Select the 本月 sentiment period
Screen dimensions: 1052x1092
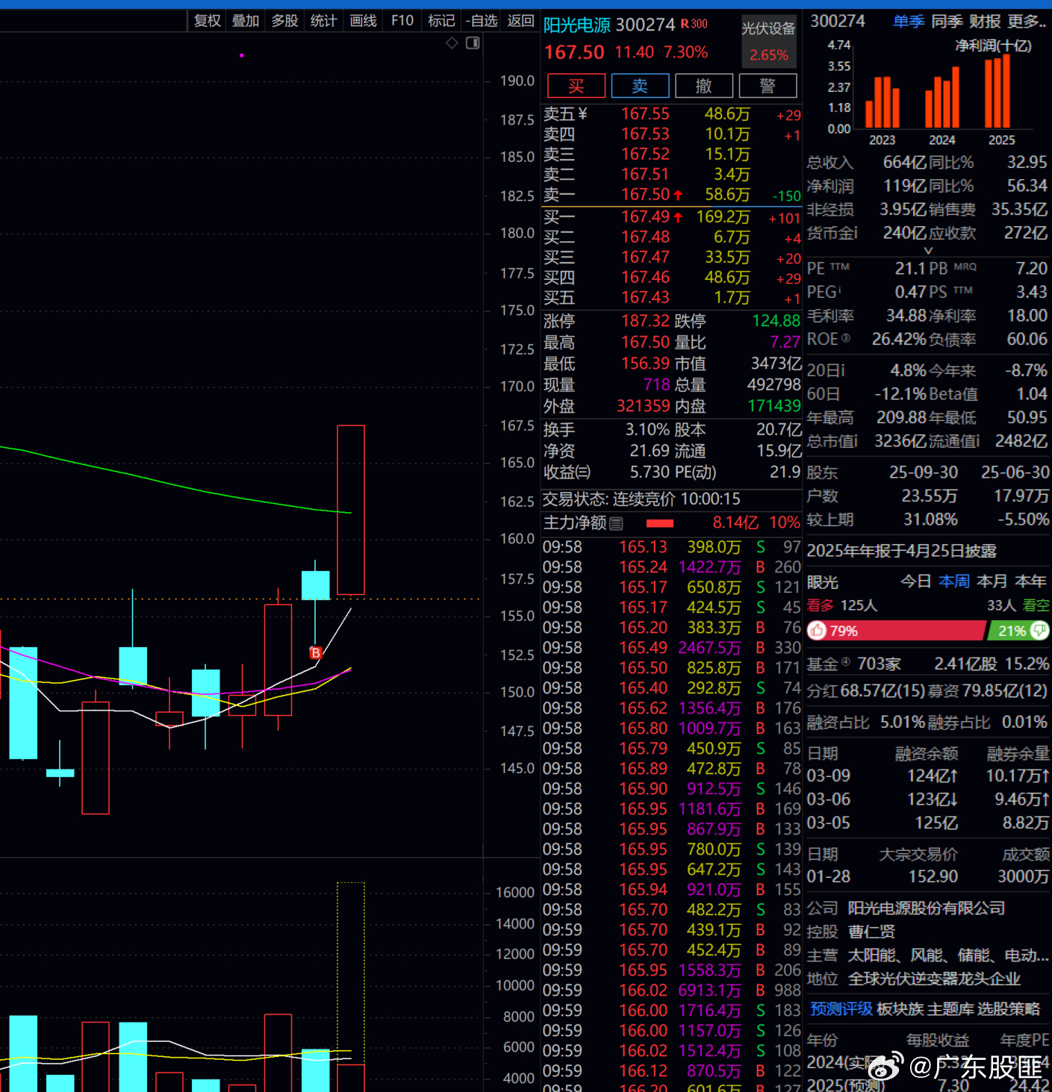[992, 581]
